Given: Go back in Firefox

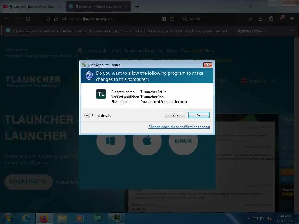Looking at the screenshot, I should 7,19.
